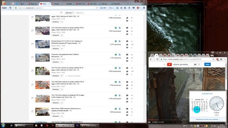Image resolution: width=228 pixels, height=128 pixels.
Task: Expand arrow beside Изменить for 17:52 video
Action: (62, 22)
